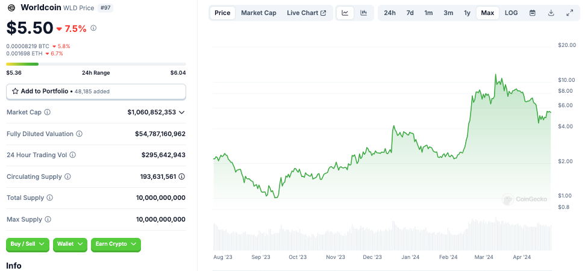Image resolution: width=585 pixels, height=271 pixels.
Task: Open the Live Chart tab
Action: [306, 13]
